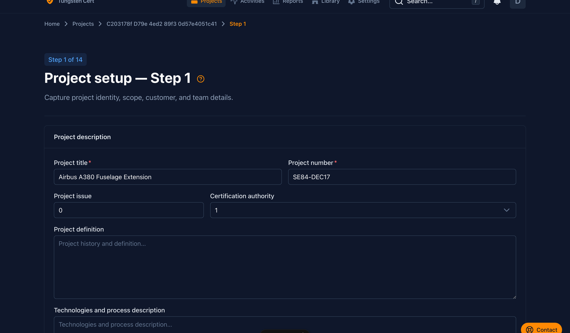This screenshot has width=570, height=333.
Task: Click the Projects breadcrumb link
Action: tap(83, 24)
